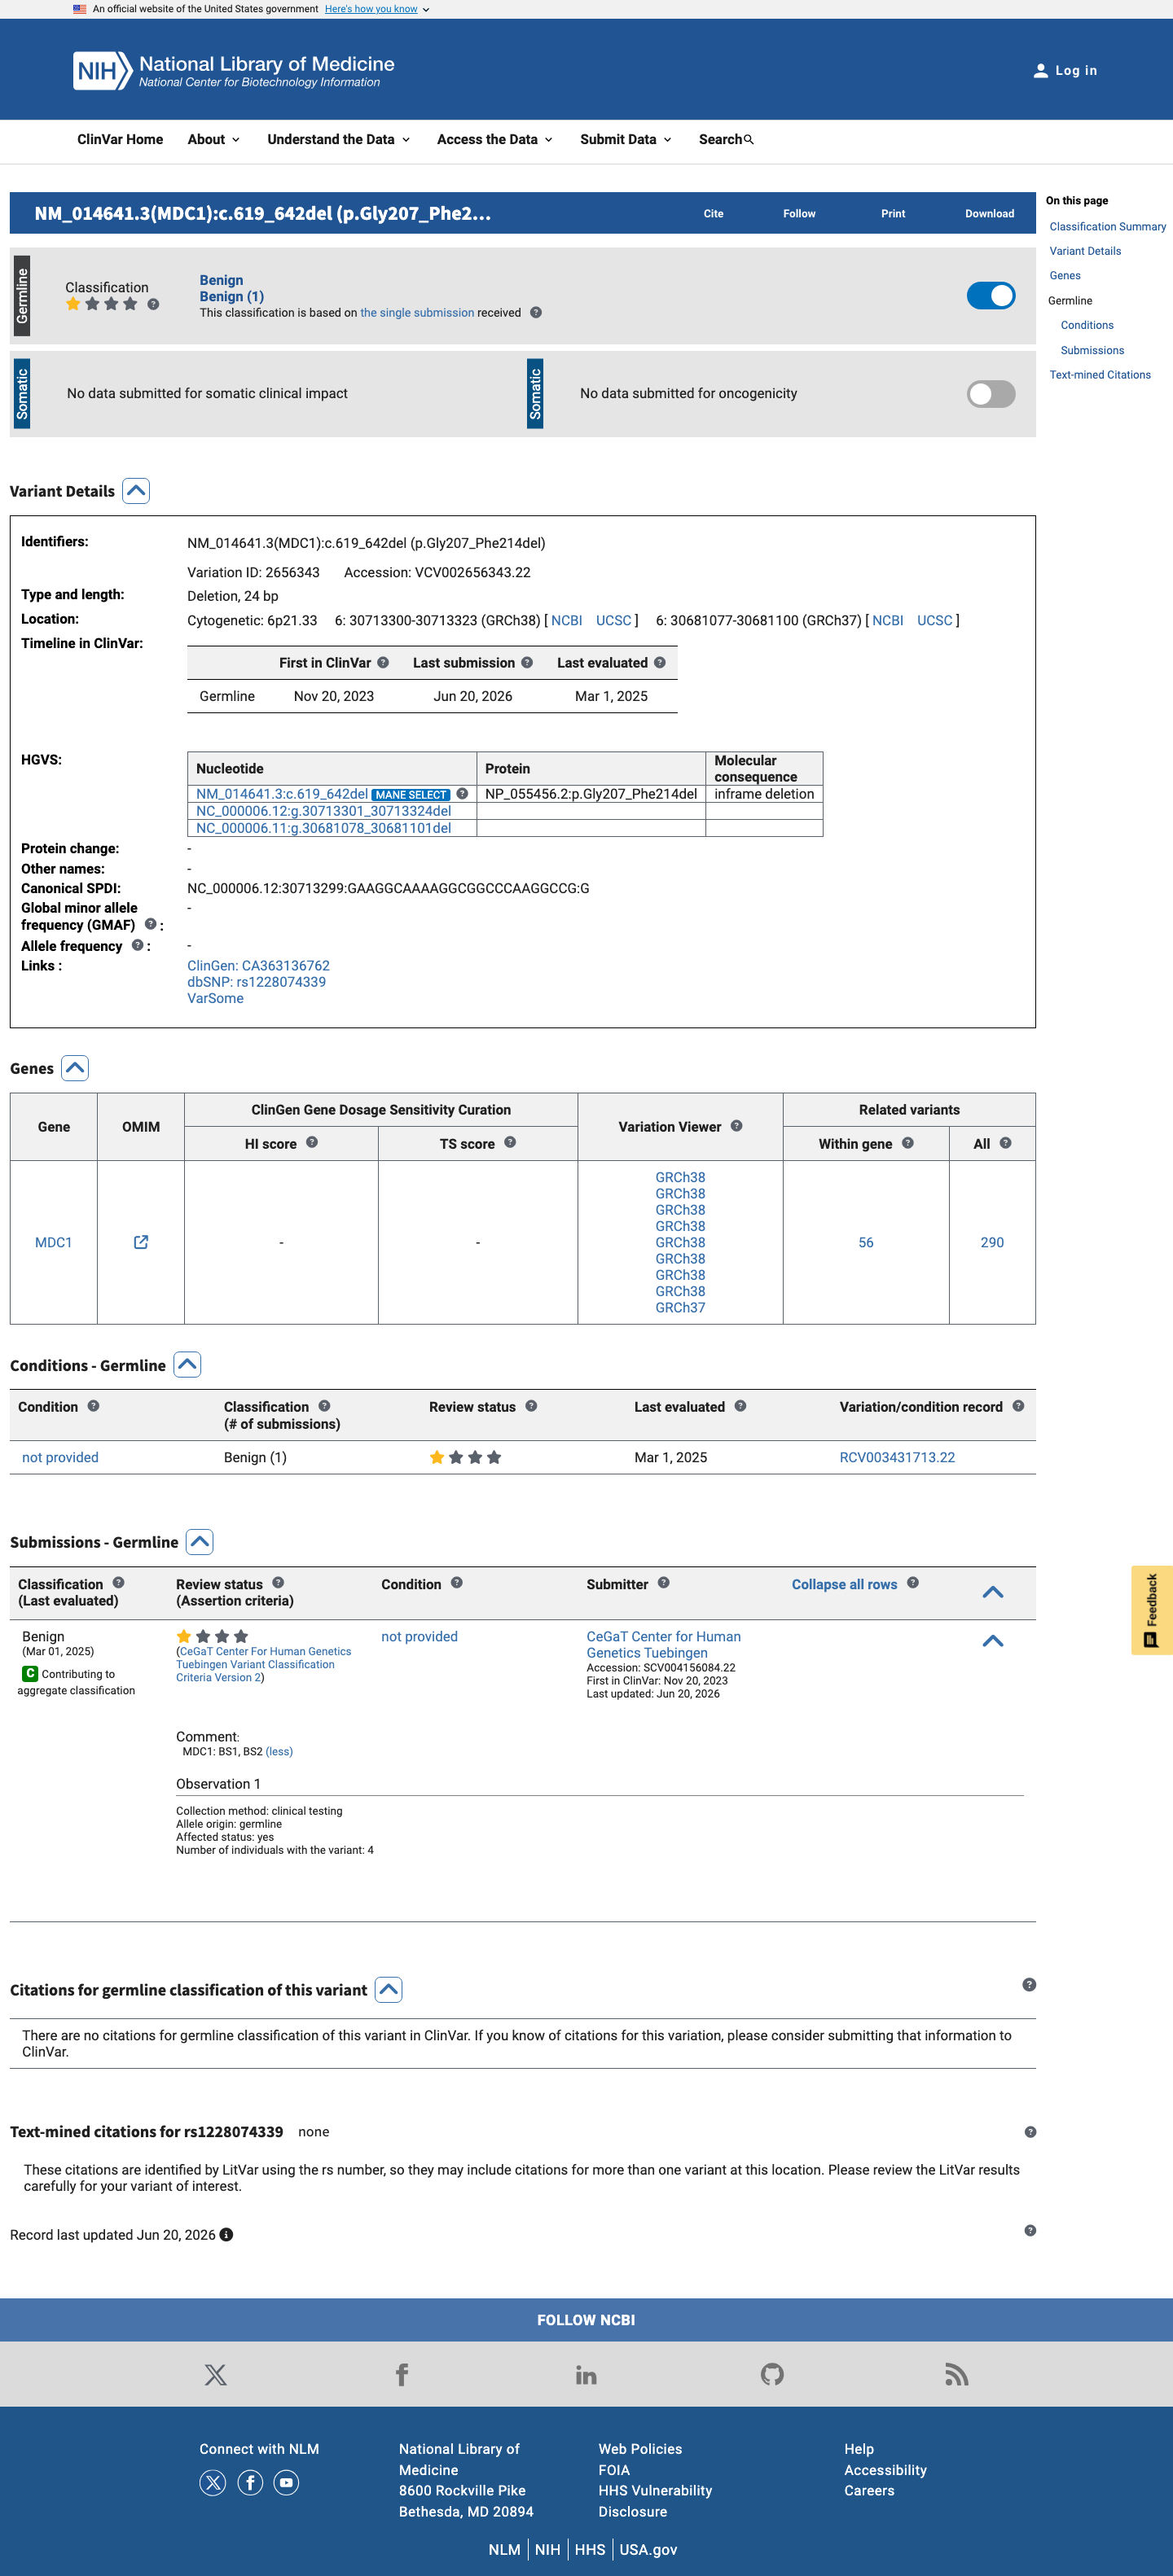
Task: Click help icon at Text-mined citations heading
Action: [1030, 2132]
